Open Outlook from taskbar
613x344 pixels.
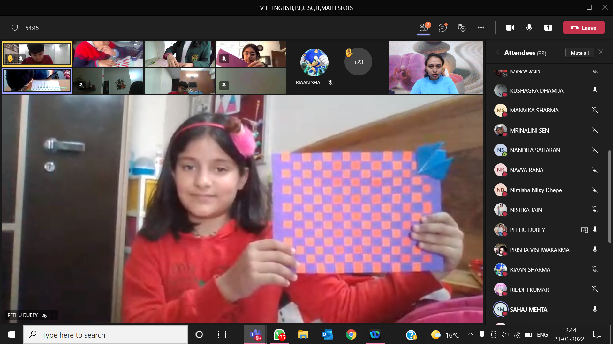tap(327, 334)
